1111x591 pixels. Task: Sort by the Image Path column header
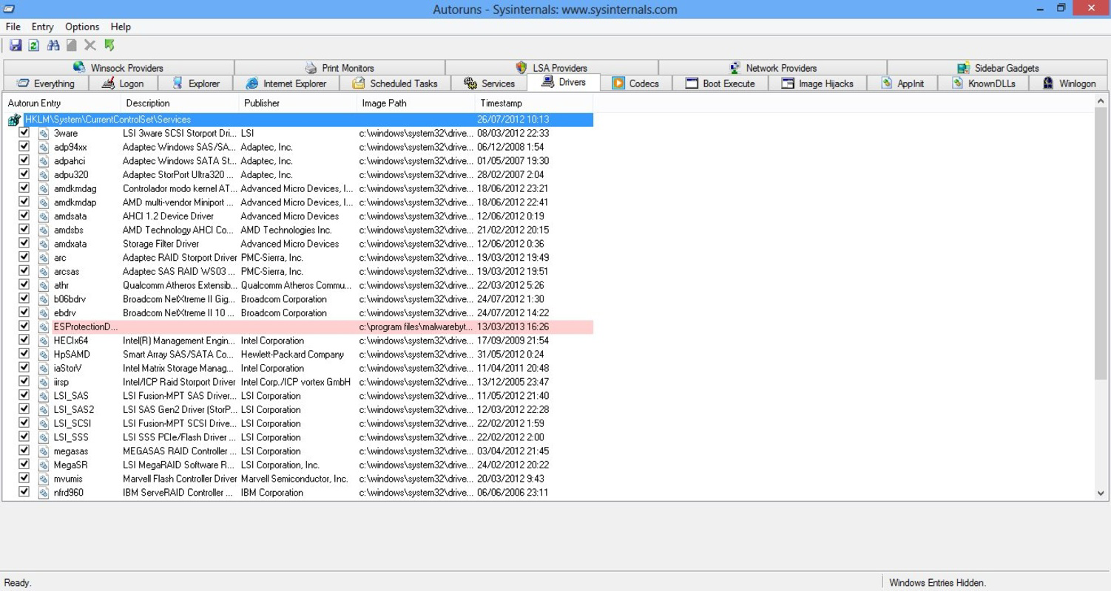(x=416, y=103)
